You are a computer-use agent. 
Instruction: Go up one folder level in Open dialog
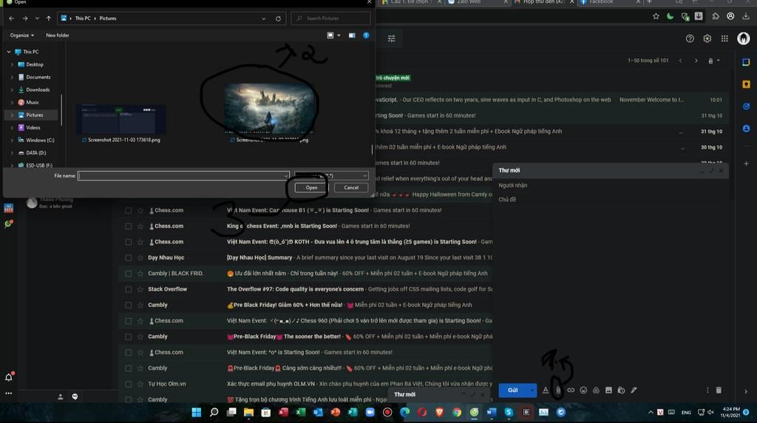coord(49,18)
